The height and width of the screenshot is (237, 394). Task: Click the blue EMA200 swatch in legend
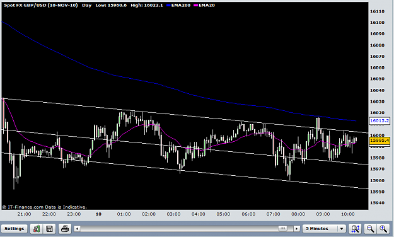coord(168,5)
